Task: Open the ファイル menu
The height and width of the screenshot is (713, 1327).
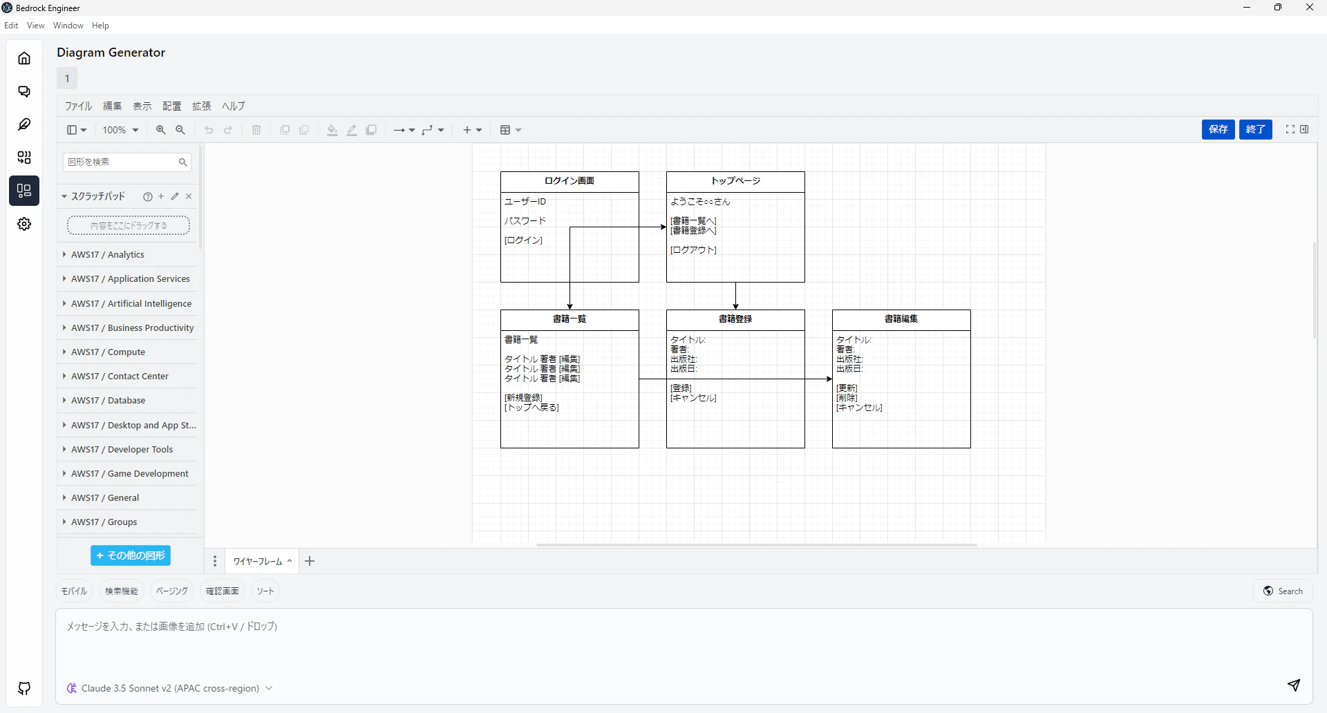Action: 78,106
